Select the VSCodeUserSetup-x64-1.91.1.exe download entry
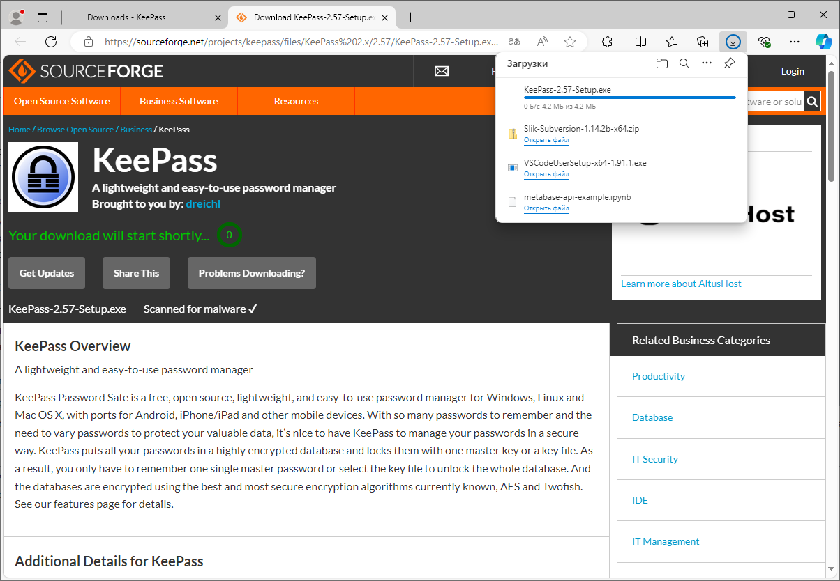The width and height of the screenshot is (840, 581). [621, 168]
